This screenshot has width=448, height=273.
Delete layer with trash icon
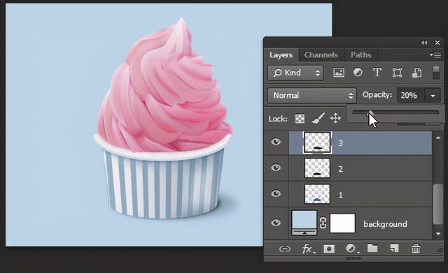click(x=416, y=248)
